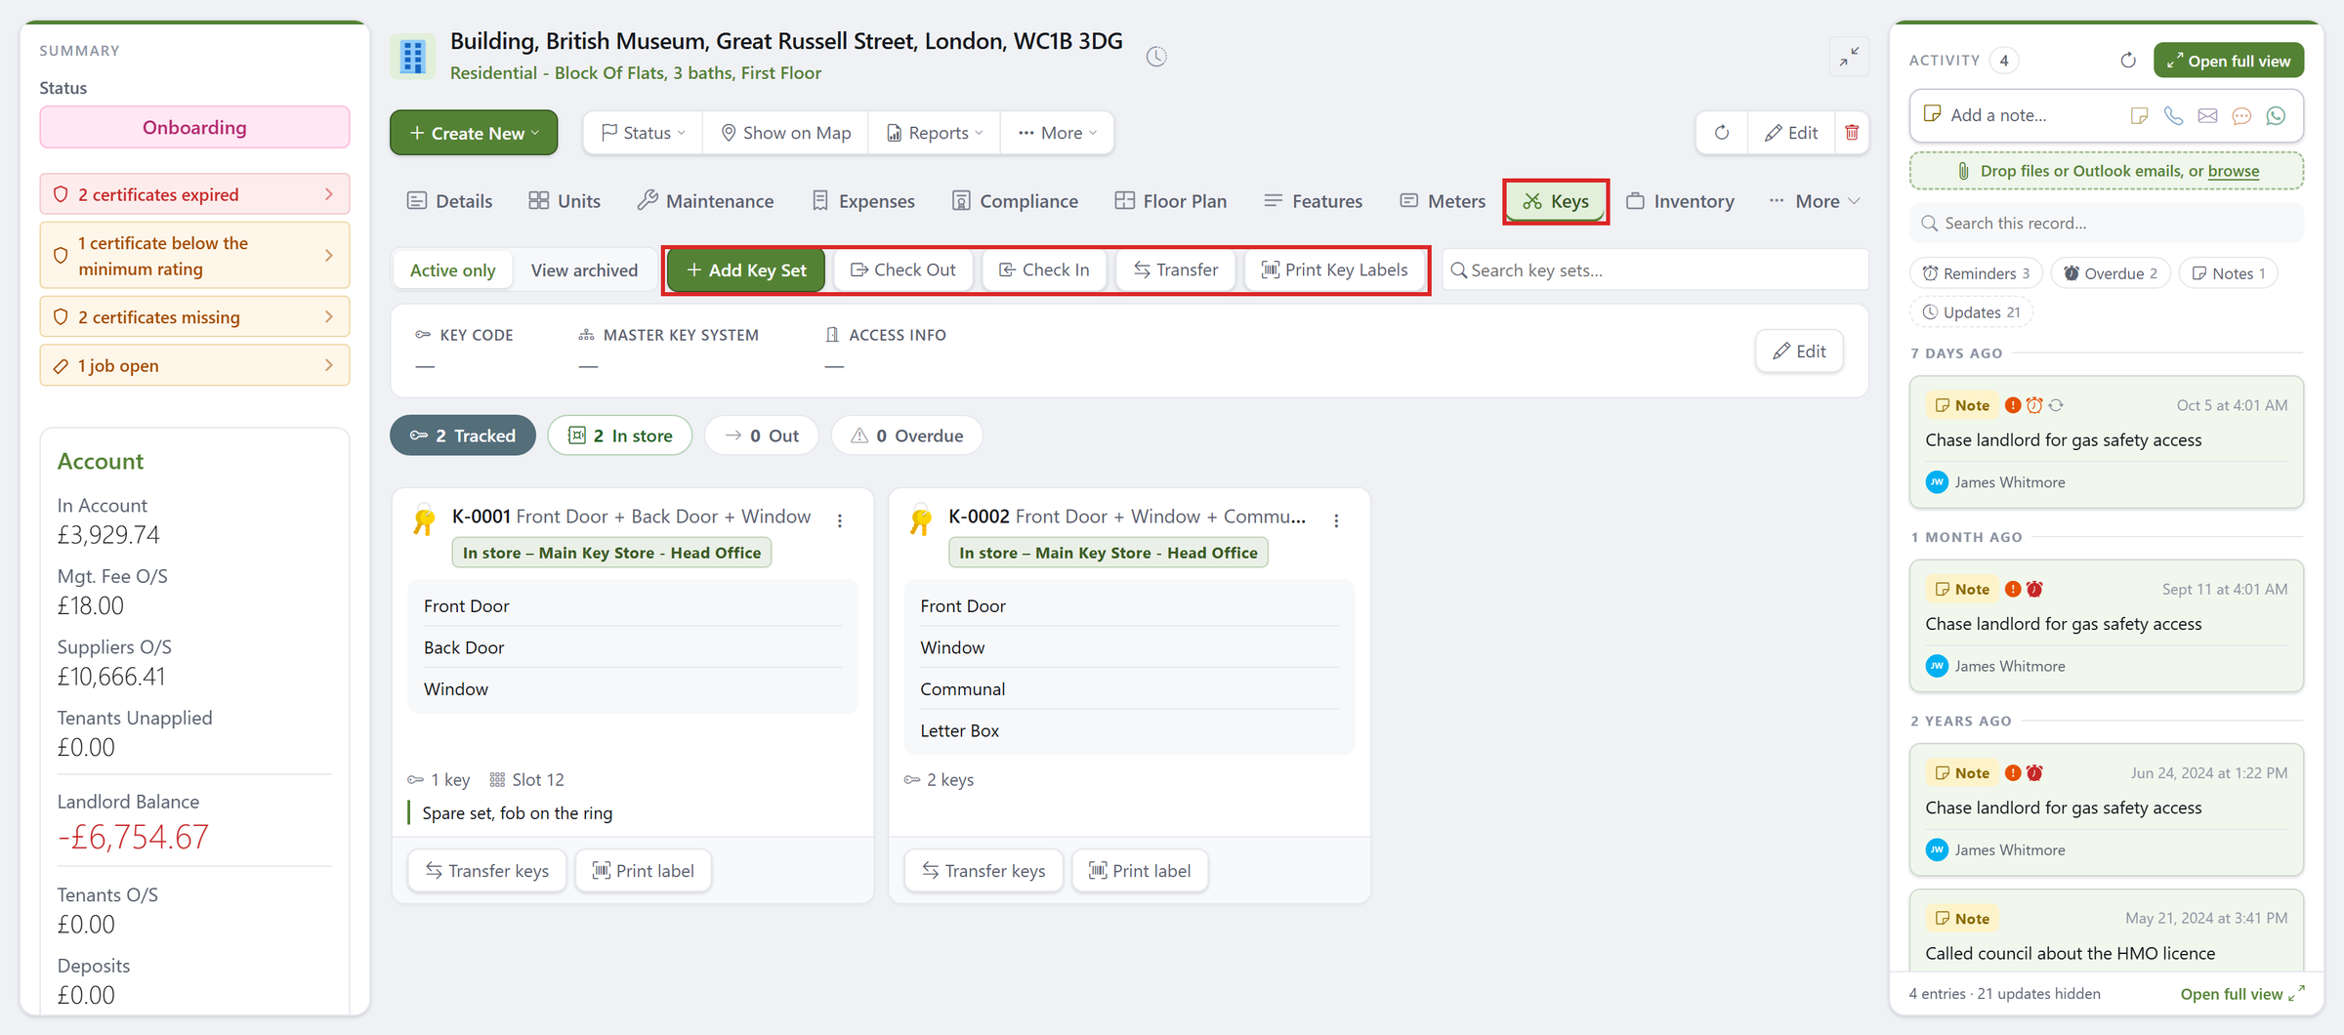
Task: Click Print label on K-0002 card
Action: click(x=1140, y=871)
